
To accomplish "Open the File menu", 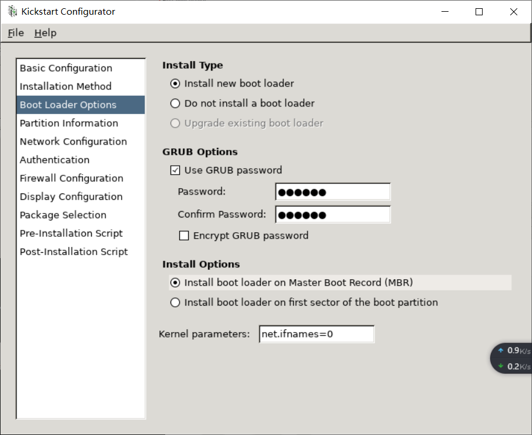I will click(x=16, y=33).
